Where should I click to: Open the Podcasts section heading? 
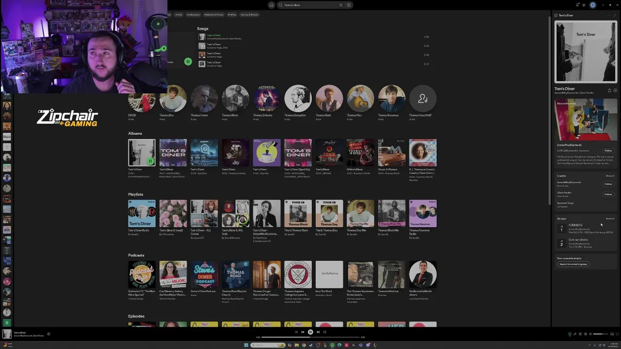tap(136, 255)
